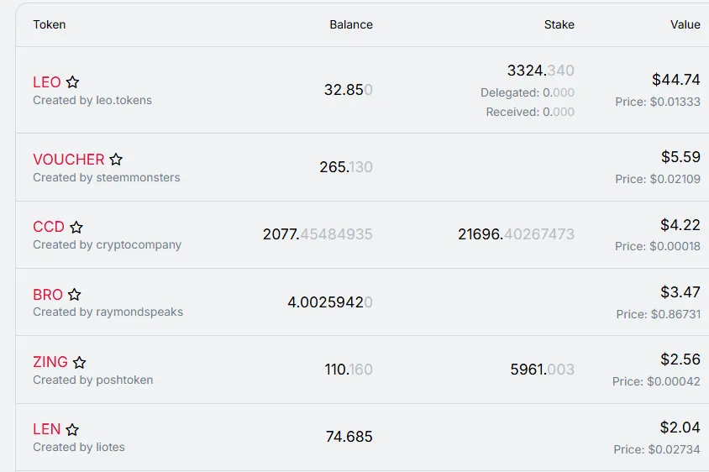Screen dimensions: 709x472
Task: Go to ZING token details
Action: [50, 362]
